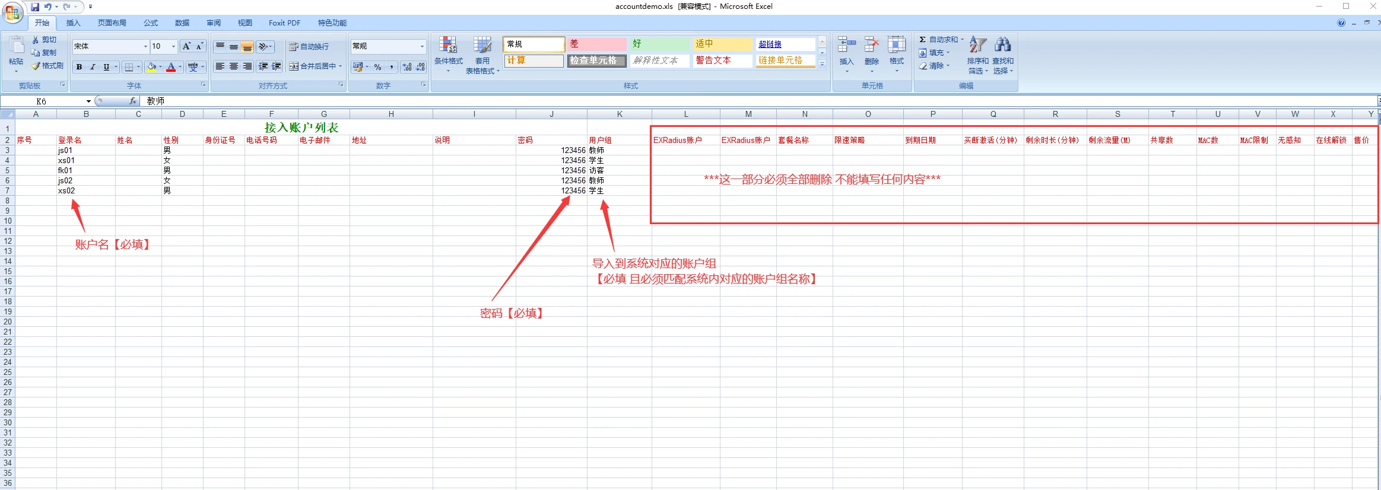Toggle center horizontal alignment
Screen dimensions: 1381x490
pos(234,66)
